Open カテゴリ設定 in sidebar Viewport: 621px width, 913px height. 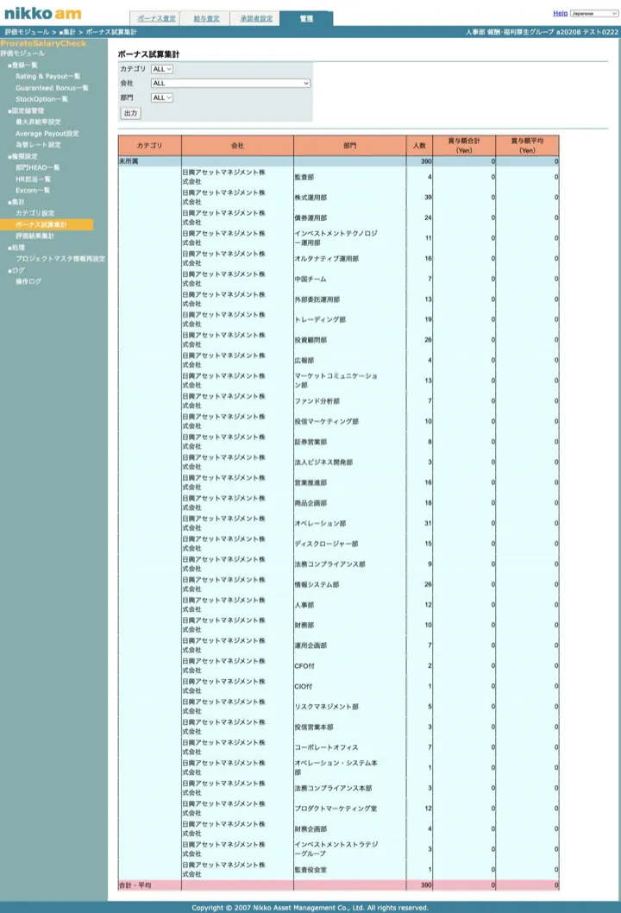tap(34, 213)
